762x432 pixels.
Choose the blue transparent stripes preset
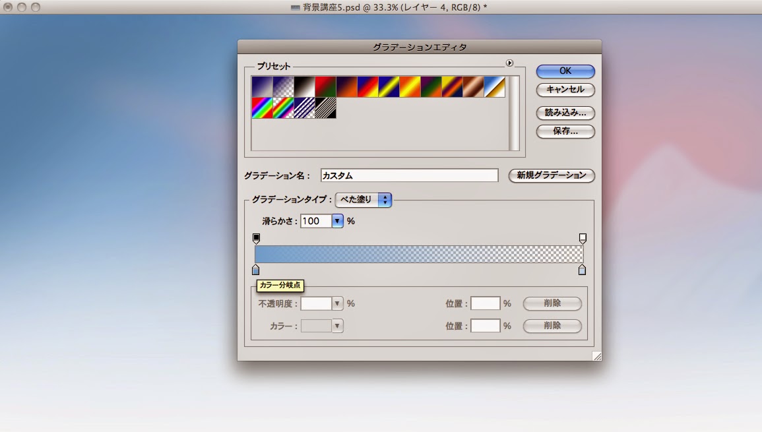pyautogui.click(x=305, y=108)
